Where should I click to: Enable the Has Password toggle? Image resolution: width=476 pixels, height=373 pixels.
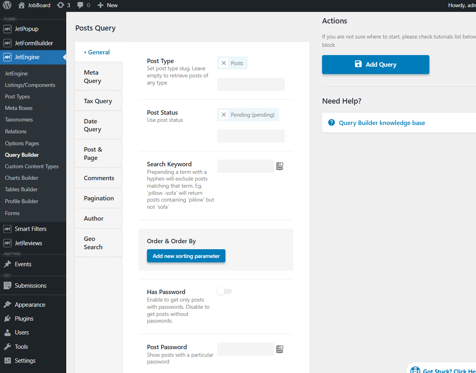[224, 291]
